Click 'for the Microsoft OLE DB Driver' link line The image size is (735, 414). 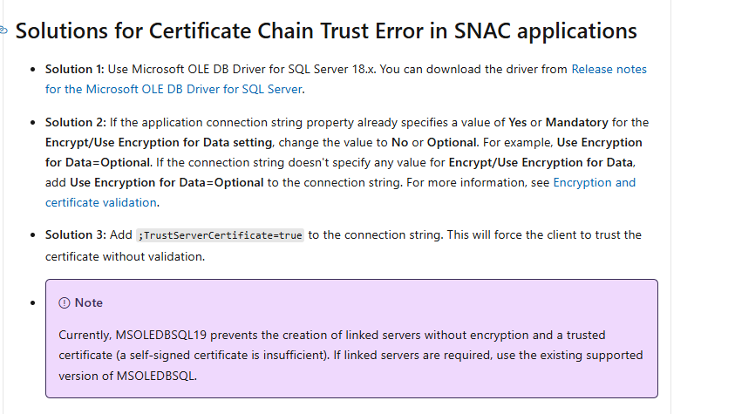(x=174, y=90)
